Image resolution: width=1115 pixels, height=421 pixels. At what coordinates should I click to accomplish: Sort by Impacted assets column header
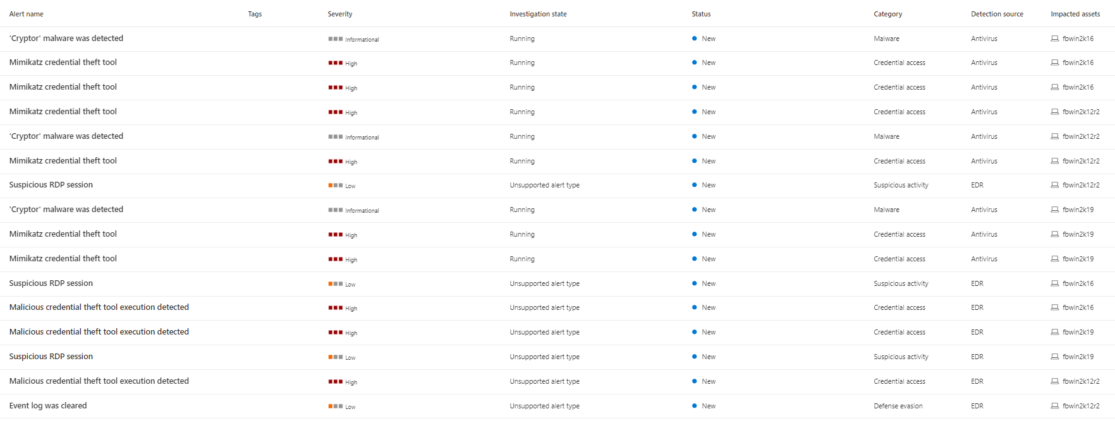(1075, 14)
